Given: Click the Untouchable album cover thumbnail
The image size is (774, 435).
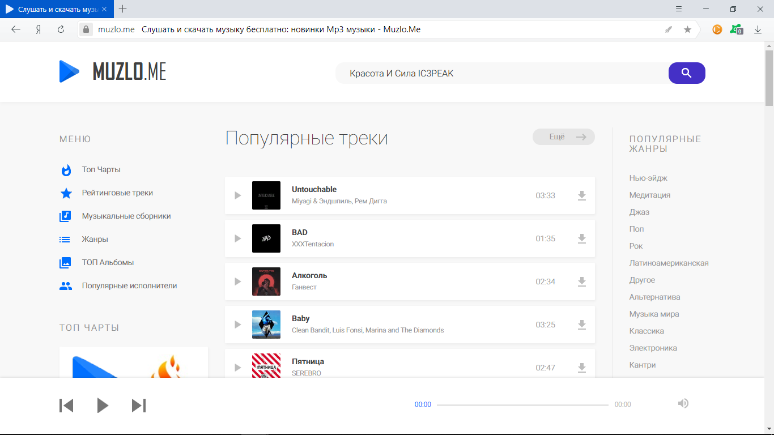Looking at the screenshot, I should [266, 195].
